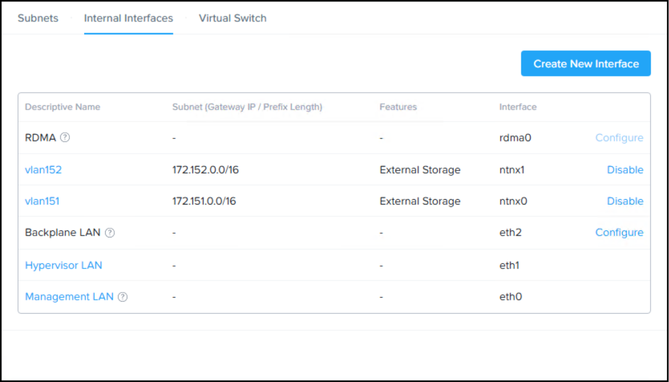Screen dimensions: 669x382
Task: Click the Subnet (Gateway IP / Prefix Length) header
Action: coord(247,107)
